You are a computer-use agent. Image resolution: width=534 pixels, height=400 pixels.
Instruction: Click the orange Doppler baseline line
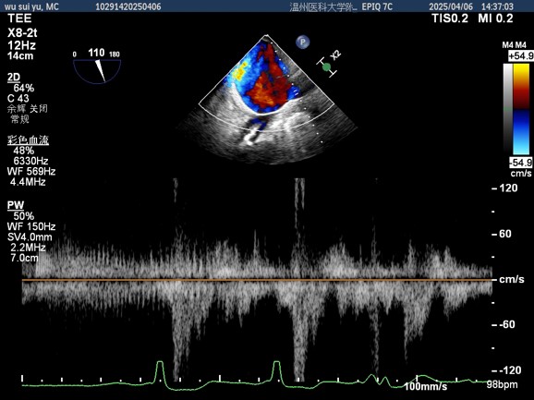pos(257,280)
